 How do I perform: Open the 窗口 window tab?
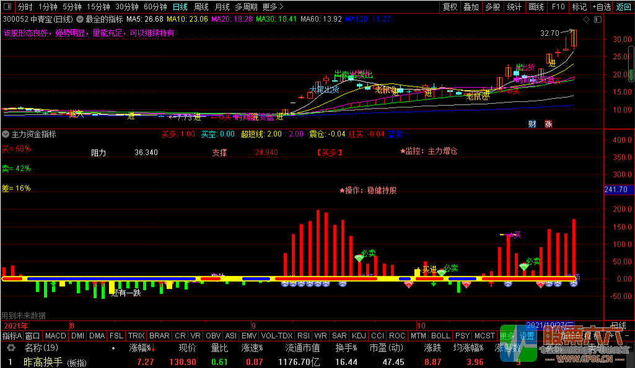tap(32, 336)
